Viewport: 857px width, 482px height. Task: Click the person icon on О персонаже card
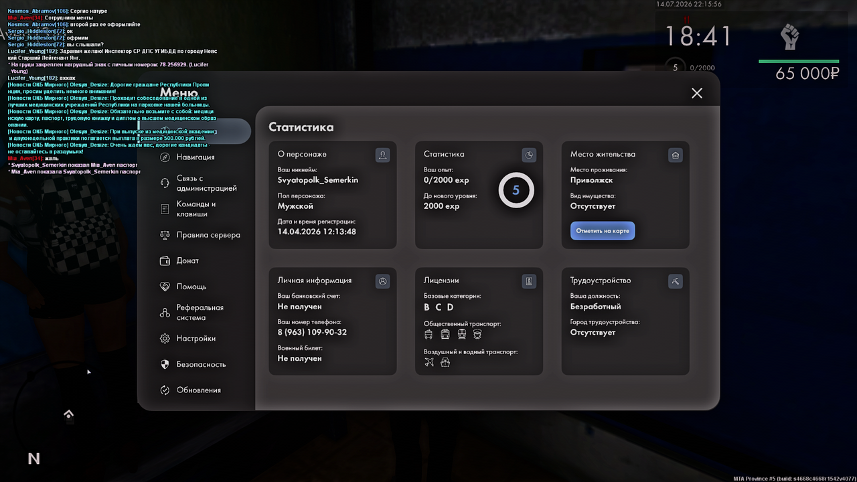(x=382, y=155)
